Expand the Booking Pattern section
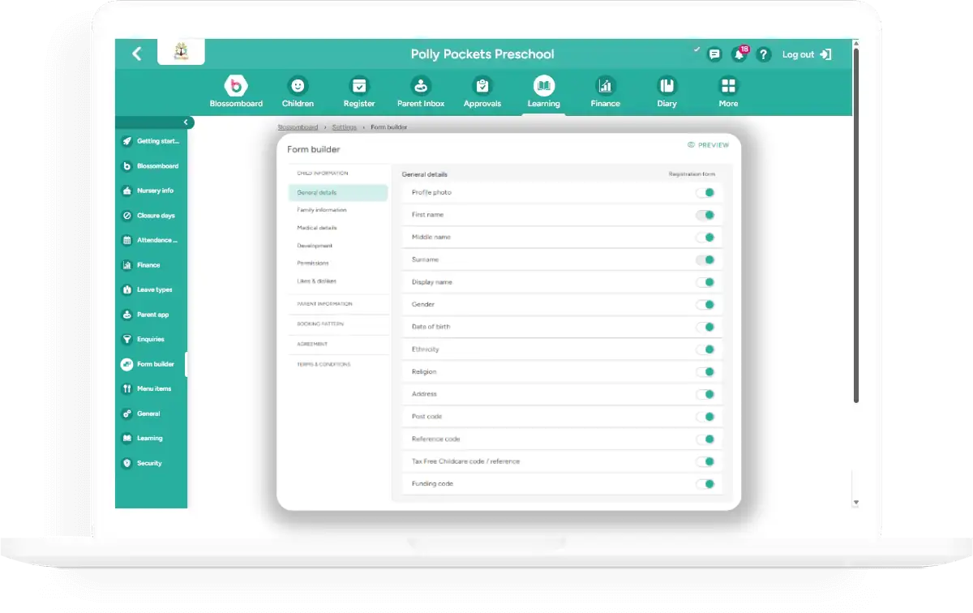Viewport: 973px width, 613px height. pyautogui.click(x=320, y=324)
